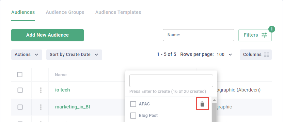
Task: Open the three-dot menu for io tech
Action: point(41,90)
